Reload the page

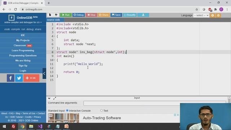pos(16,9)
